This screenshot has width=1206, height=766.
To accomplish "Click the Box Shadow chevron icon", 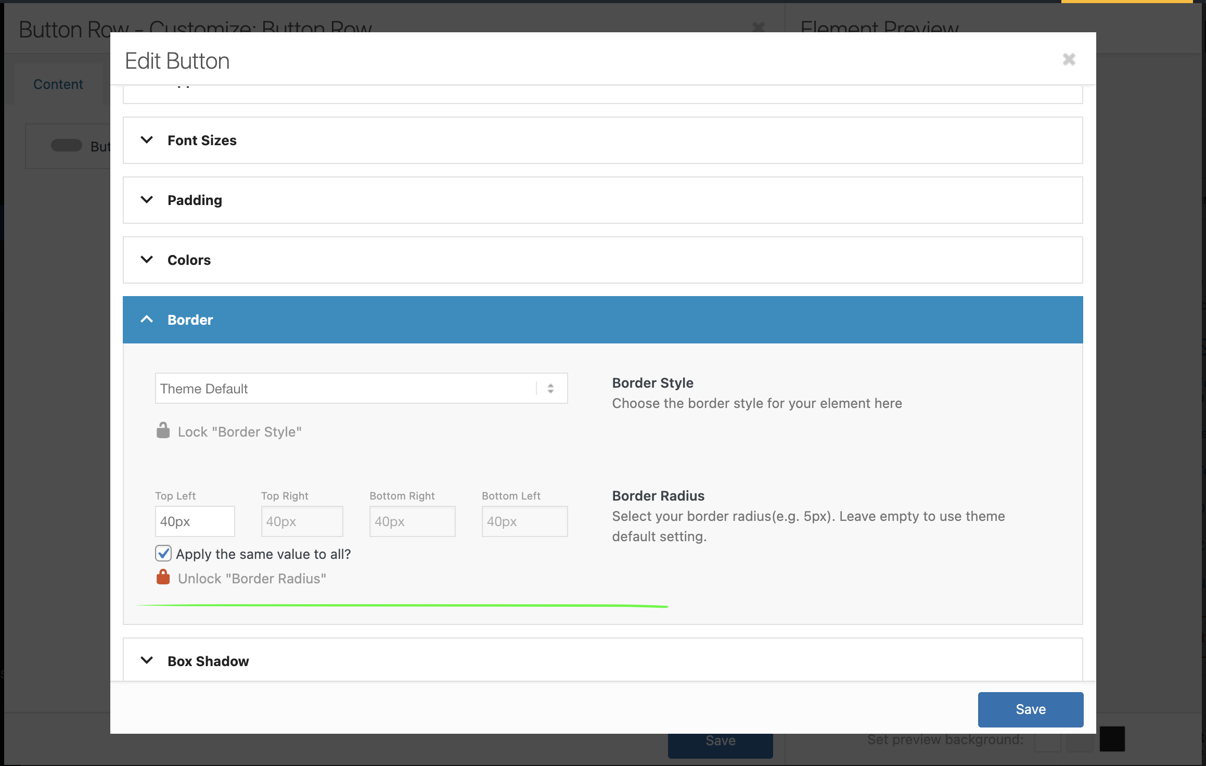I will coord(147,660).
